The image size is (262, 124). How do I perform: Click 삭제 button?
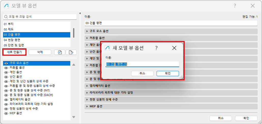tap(40, 52)
